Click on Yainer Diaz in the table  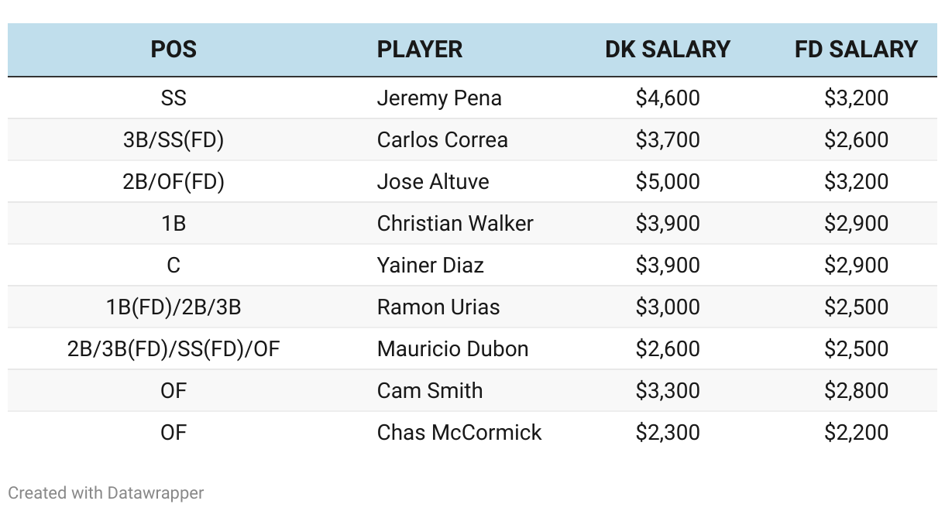[x=431, y=266]
